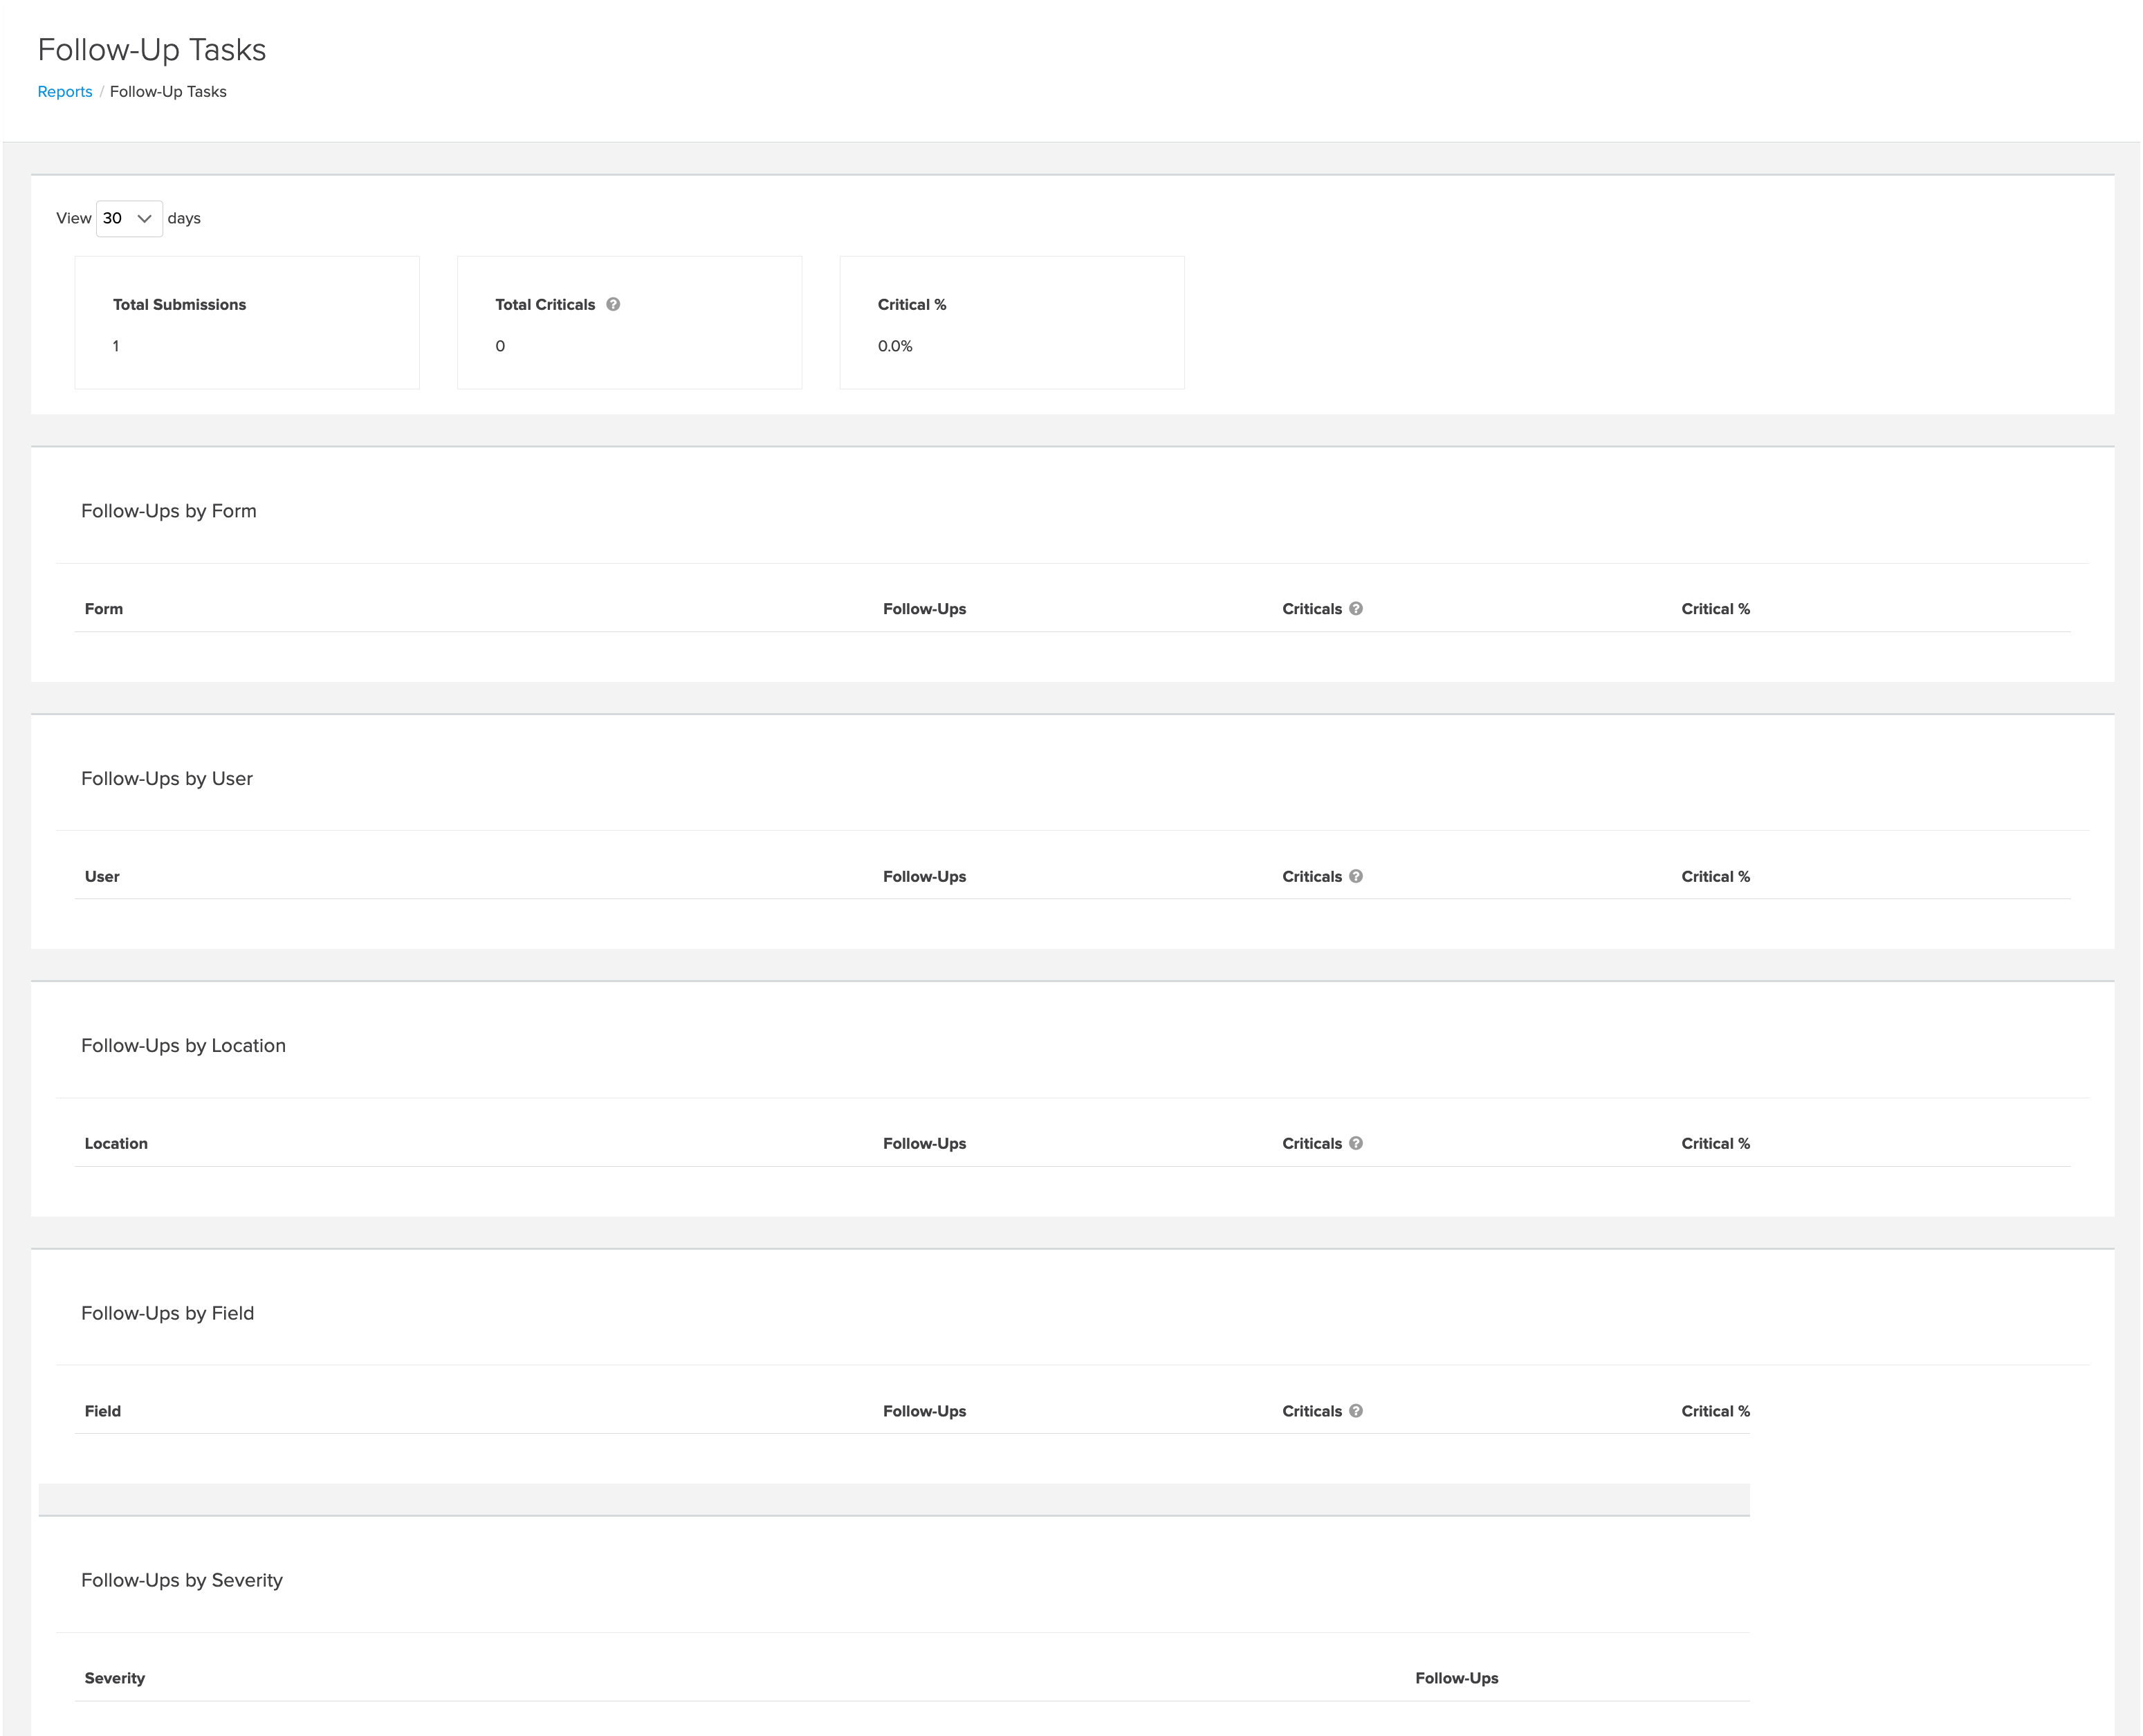The height and width of the screenshot is (1736, 2143).
Task: Click the Reports breadcrumb link
Action: click(65, 92)
